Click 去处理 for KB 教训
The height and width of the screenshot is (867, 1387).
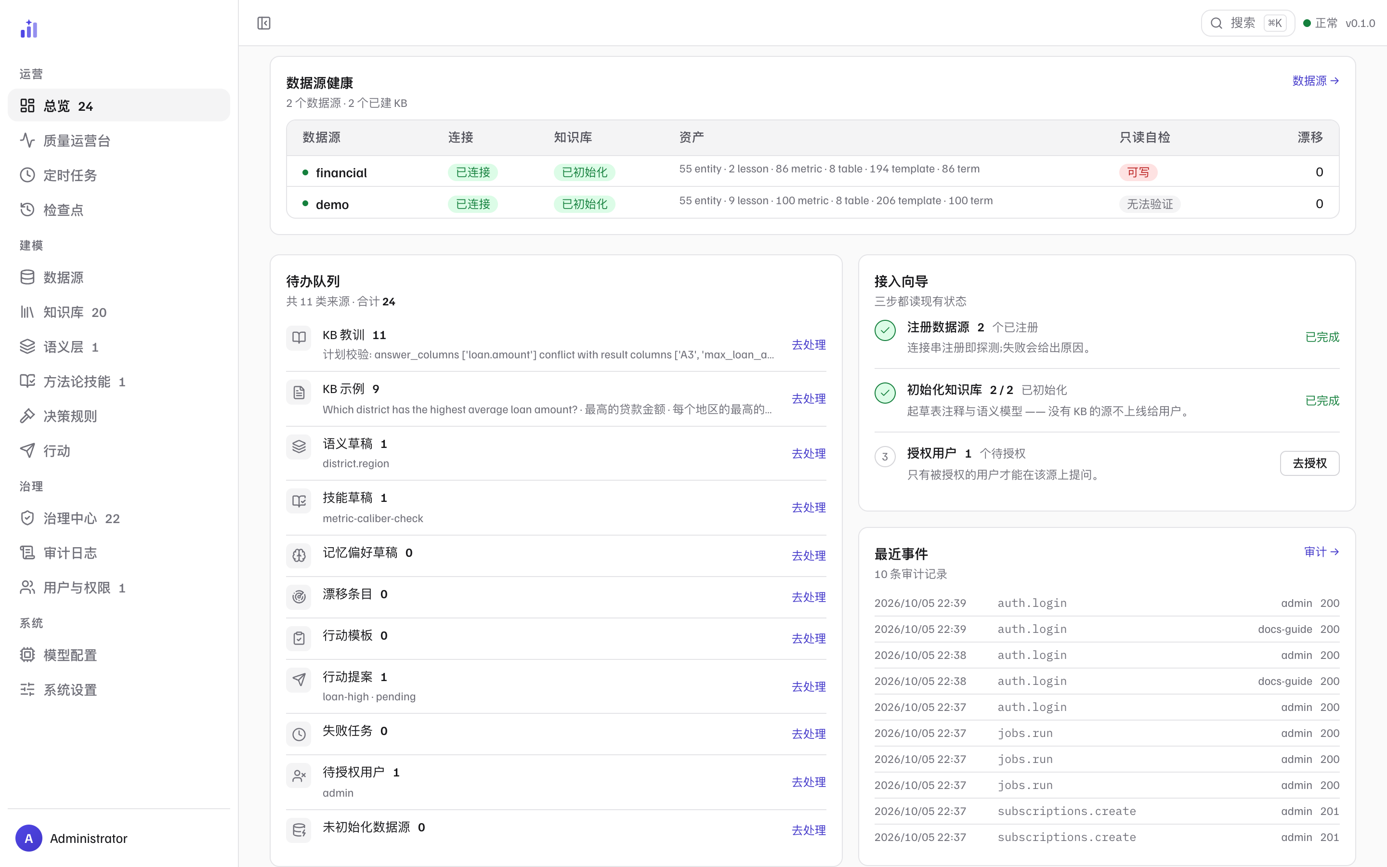[809, 344]
